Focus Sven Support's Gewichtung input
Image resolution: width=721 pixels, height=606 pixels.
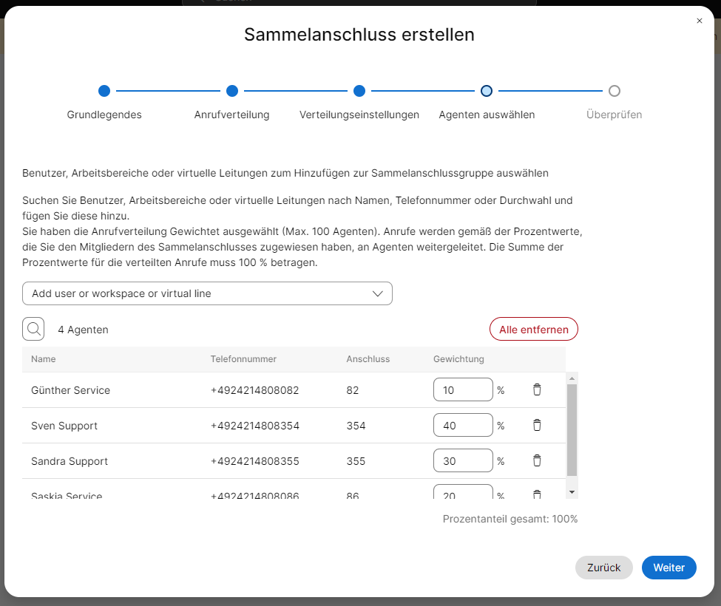(463, 425)
